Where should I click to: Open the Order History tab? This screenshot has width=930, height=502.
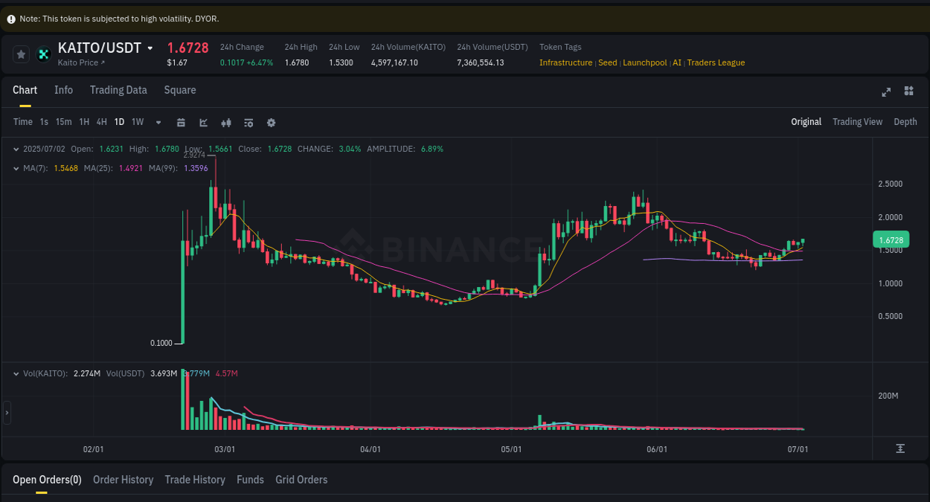pyautogui.click(x=123, y=480)
